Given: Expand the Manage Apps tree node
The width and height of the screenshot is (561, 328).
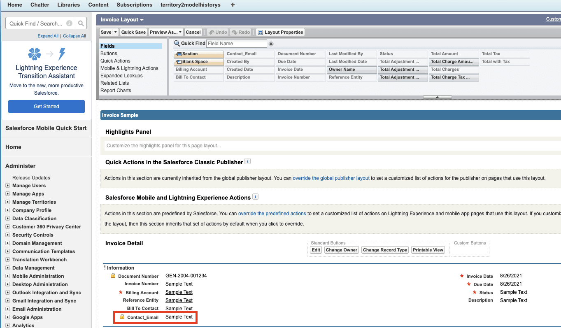Looking at the screenshot, I should (x=7, y=194).
